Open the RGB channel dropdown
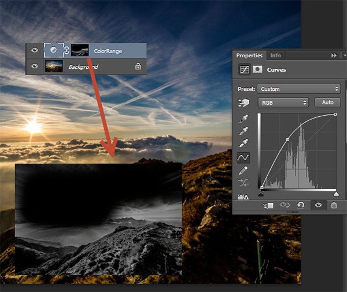This screenshot has height=292, width=347. coord(283,102)
